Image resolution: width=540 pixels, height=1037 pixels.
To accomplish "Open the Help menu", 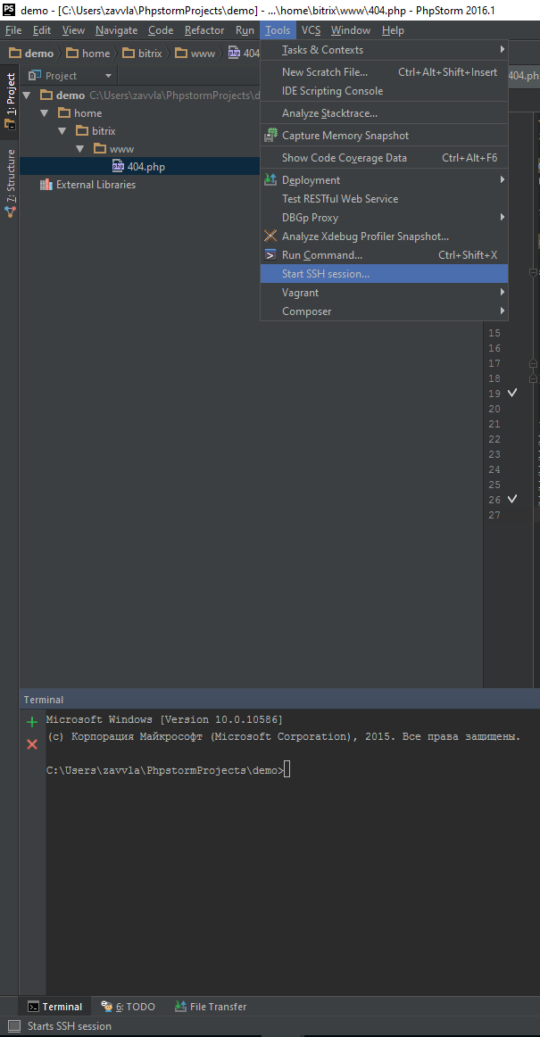I will tap(393, 30).
